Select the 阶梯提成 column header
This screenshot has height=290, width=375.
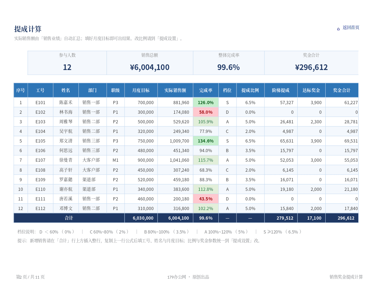tap(281, 90)
